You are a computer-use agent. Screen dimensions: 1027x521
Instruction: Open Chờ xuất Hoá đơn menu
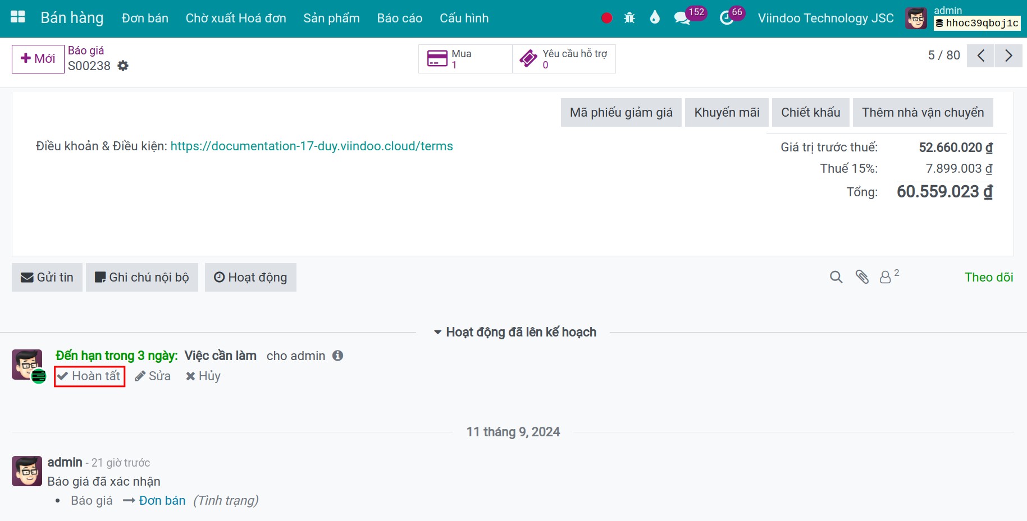(x=236, y=18)
